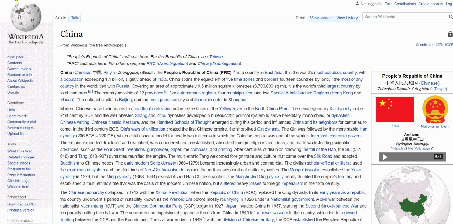Click the Four Great Inventions link
The image size is (453, 224).
point(125,150)
